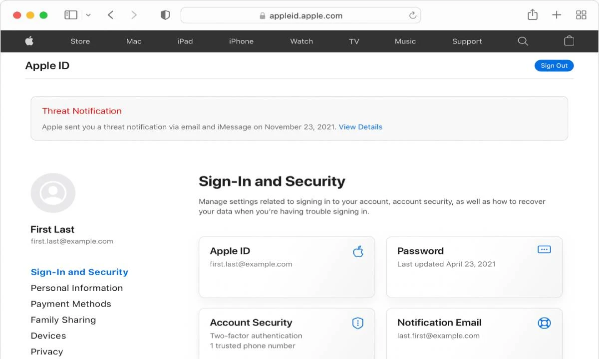Click the Sign-In and Security main heading
The height and width of the screenshot is (359, 599).
tap(272, 181)
